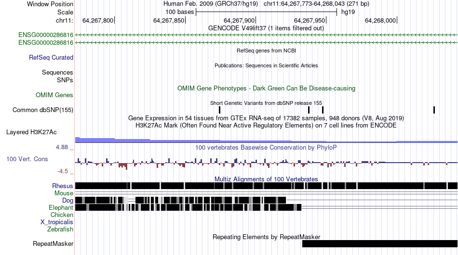The height and width of the screenshot is (255, 458).
Task: Open OMIM Genes track label
Action: [54, 95]
